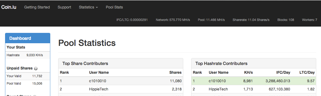
Task: Select highlighted c1010010 row in Hashrate table
Action: point(254,81)
